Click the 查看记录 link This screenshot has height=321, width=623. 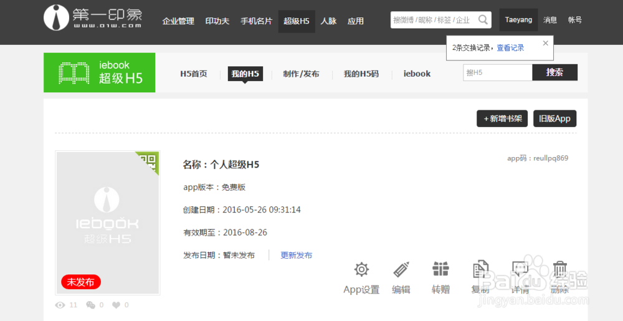[511, 48]
